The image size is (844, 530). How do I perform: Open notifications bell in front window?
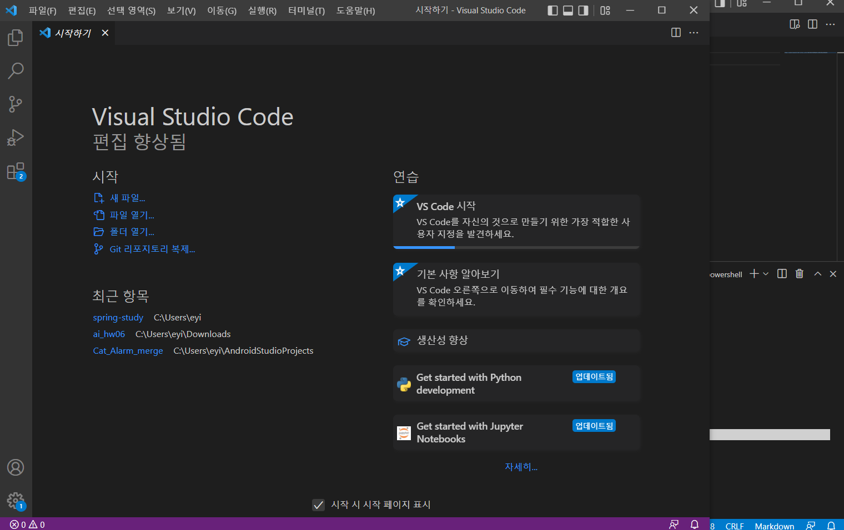694,524
